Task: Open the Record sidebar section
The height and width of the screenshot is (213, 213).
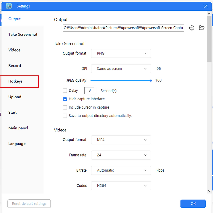Action: click(15, 66)
